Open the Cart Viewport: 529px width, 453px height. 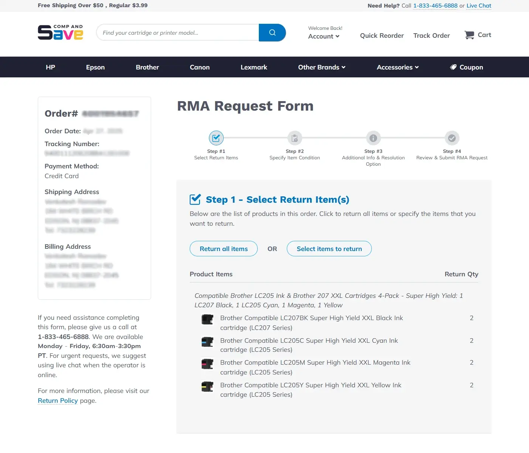click(x=477, y=35)
